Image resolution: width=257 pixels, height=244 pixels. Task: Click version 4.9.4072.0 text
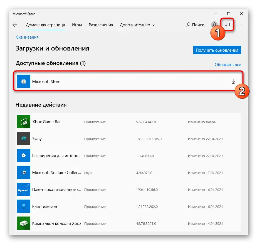pos(144,173)
